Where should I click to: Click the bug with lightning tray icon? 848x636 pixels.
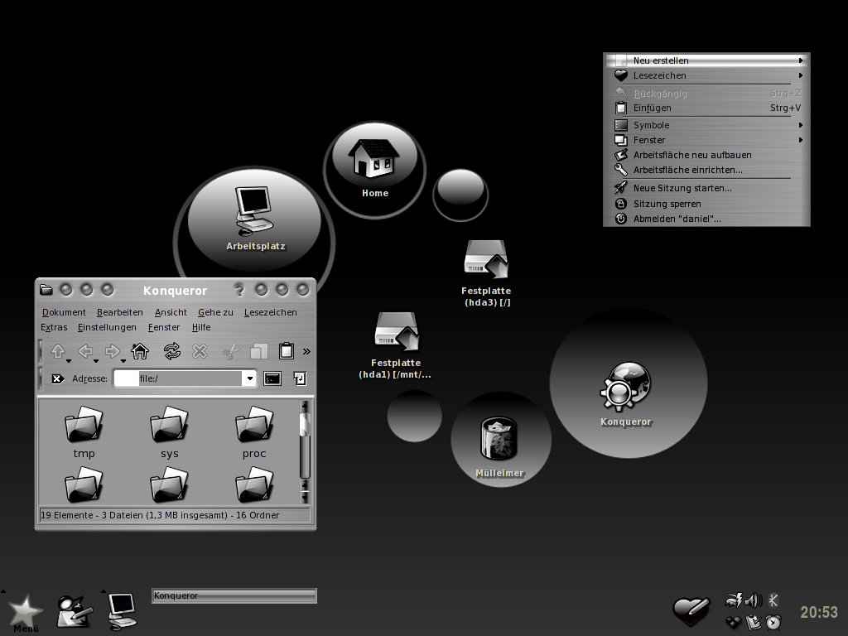[x=734, y=600]
